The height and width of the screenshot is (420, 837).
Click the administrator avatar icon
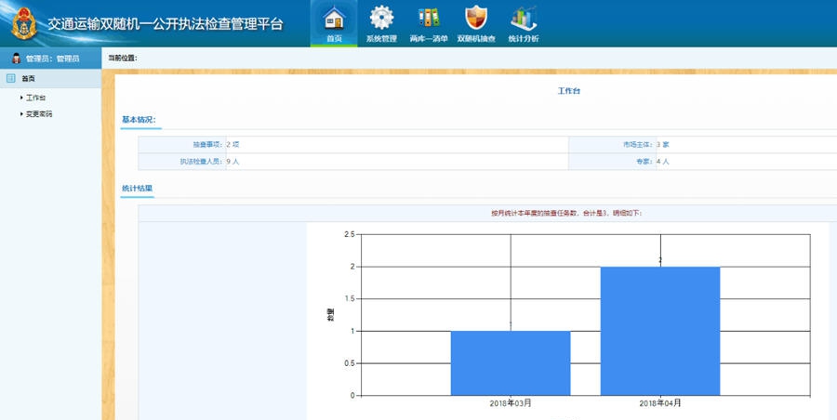pos(16,59)
